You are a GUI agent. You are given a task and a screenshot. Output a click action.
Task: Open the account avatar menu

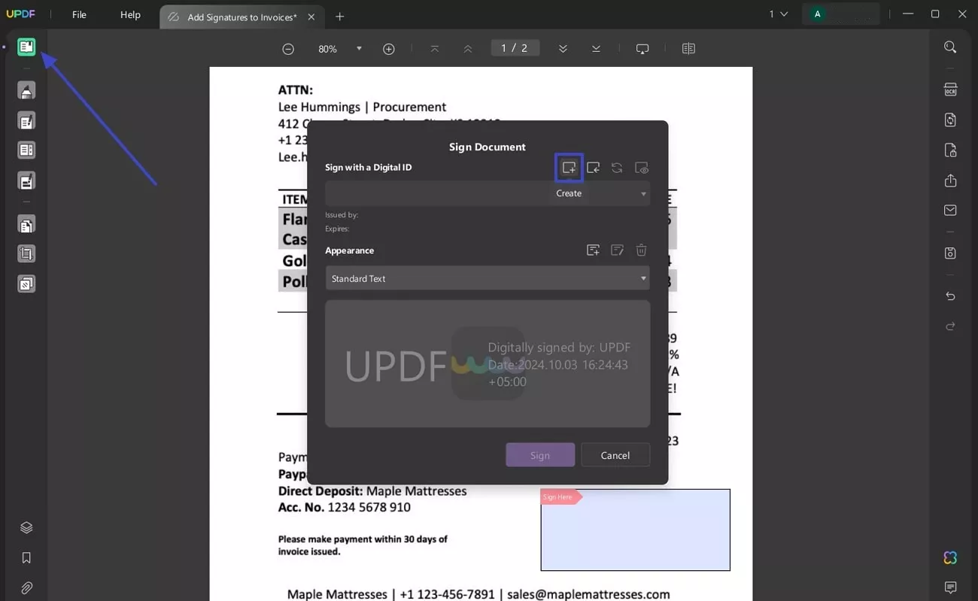817,14
